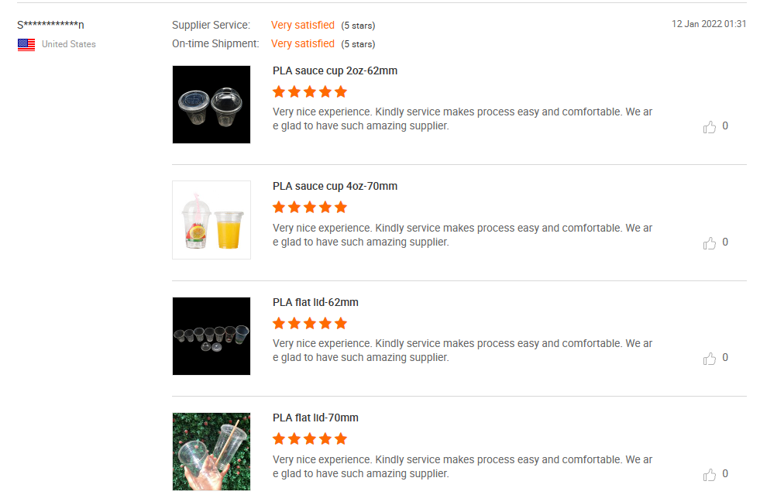Select the Supplier Service Very satisfied rating

point(302,26)
